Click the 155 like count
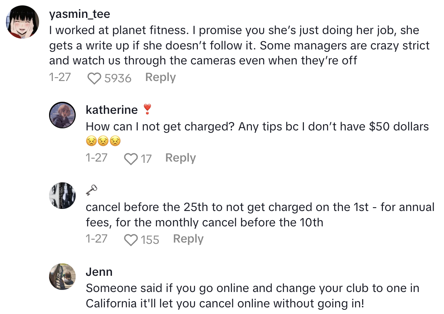The width and height of the screenshot is (444, 314). pyautogui.click(x=150, y=240)
